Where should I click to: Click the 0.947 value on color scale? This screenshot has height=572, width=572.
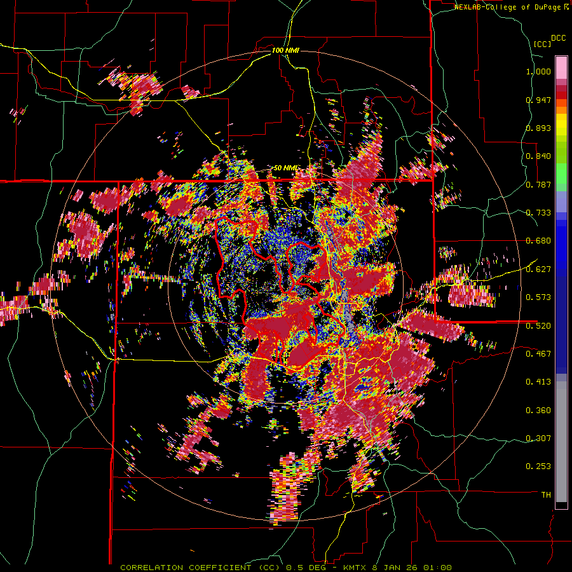pos(538,100)
